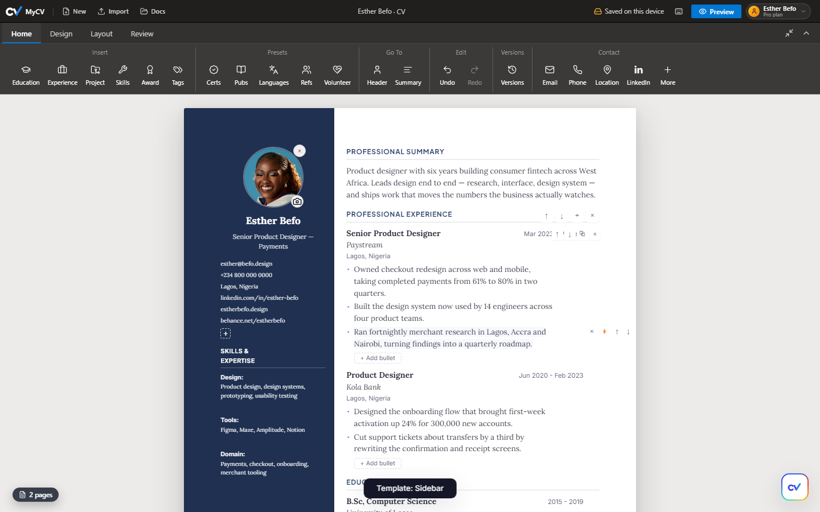This screenshot has width=820, height=512.
Task: Add a new contact line in sidebar
Action: 225,333
